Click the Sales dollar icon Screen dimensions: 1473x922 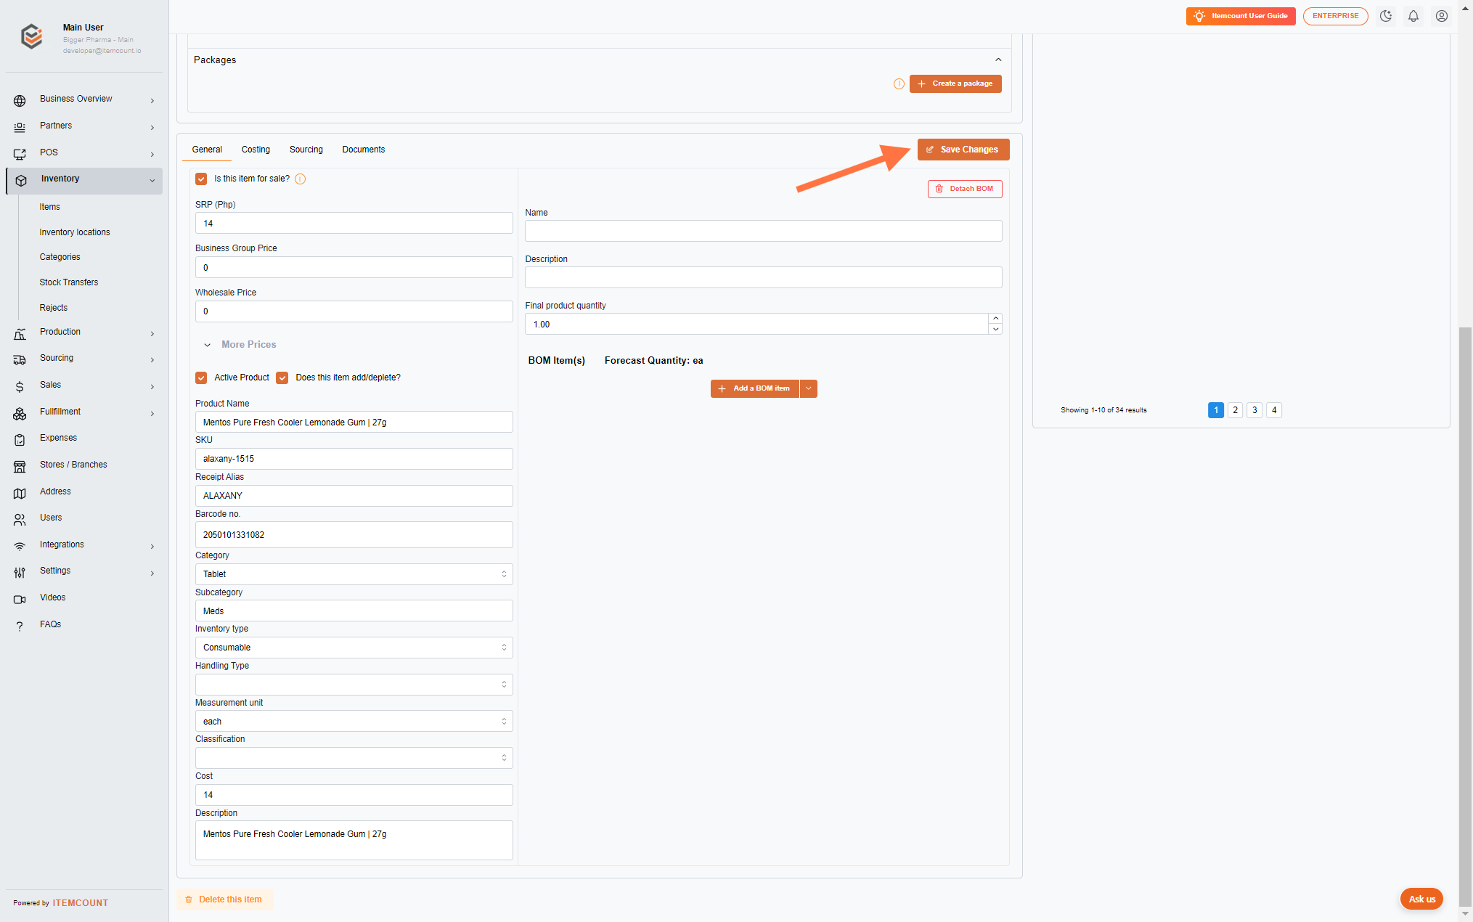[20, 386]
